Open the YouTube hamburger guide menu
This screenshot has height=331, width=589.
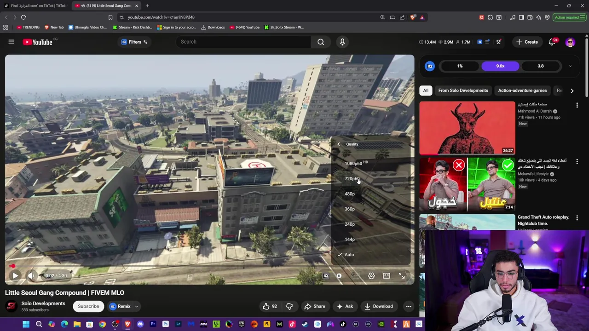pyautogui.click(x=11, y=42)
